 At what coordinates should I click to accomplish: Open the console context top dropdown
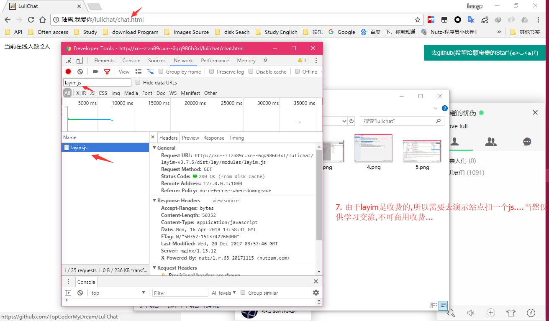(118, 293)
